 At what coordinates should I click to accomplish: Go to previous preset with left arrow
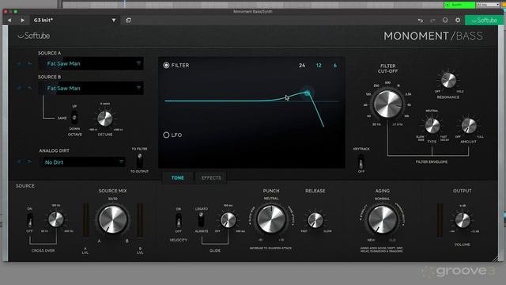coord(9,20)
